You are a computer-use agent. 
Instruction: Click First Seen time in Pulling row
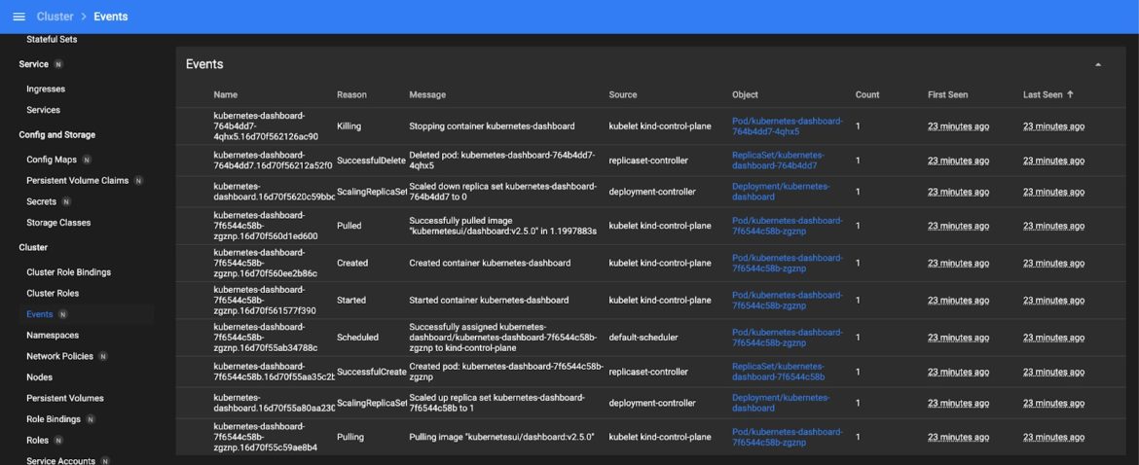click(958, 437)
